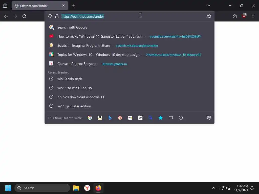Launch Yandex Browser from taskbar
The width and height of the screenshot is (259, 194).
coord(87,188)
